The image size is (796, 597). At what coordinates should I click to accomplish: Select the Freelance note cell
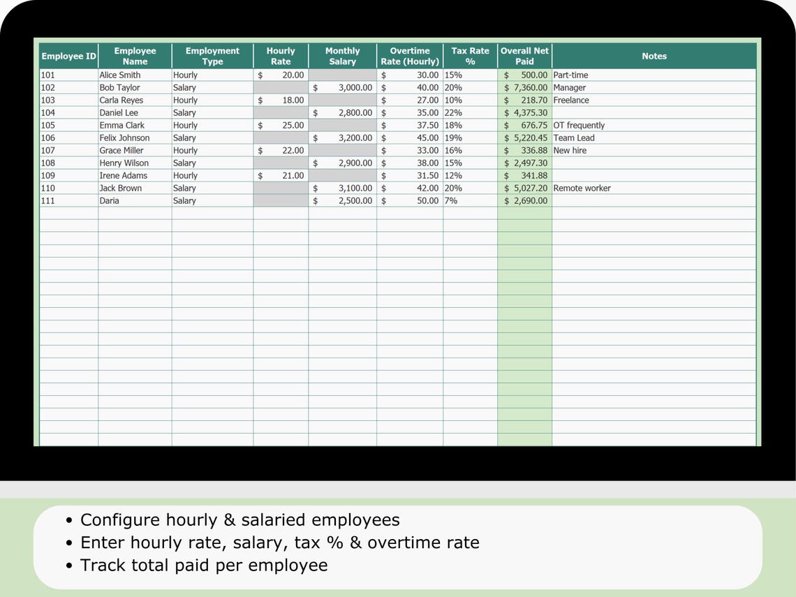pos(654,100)
